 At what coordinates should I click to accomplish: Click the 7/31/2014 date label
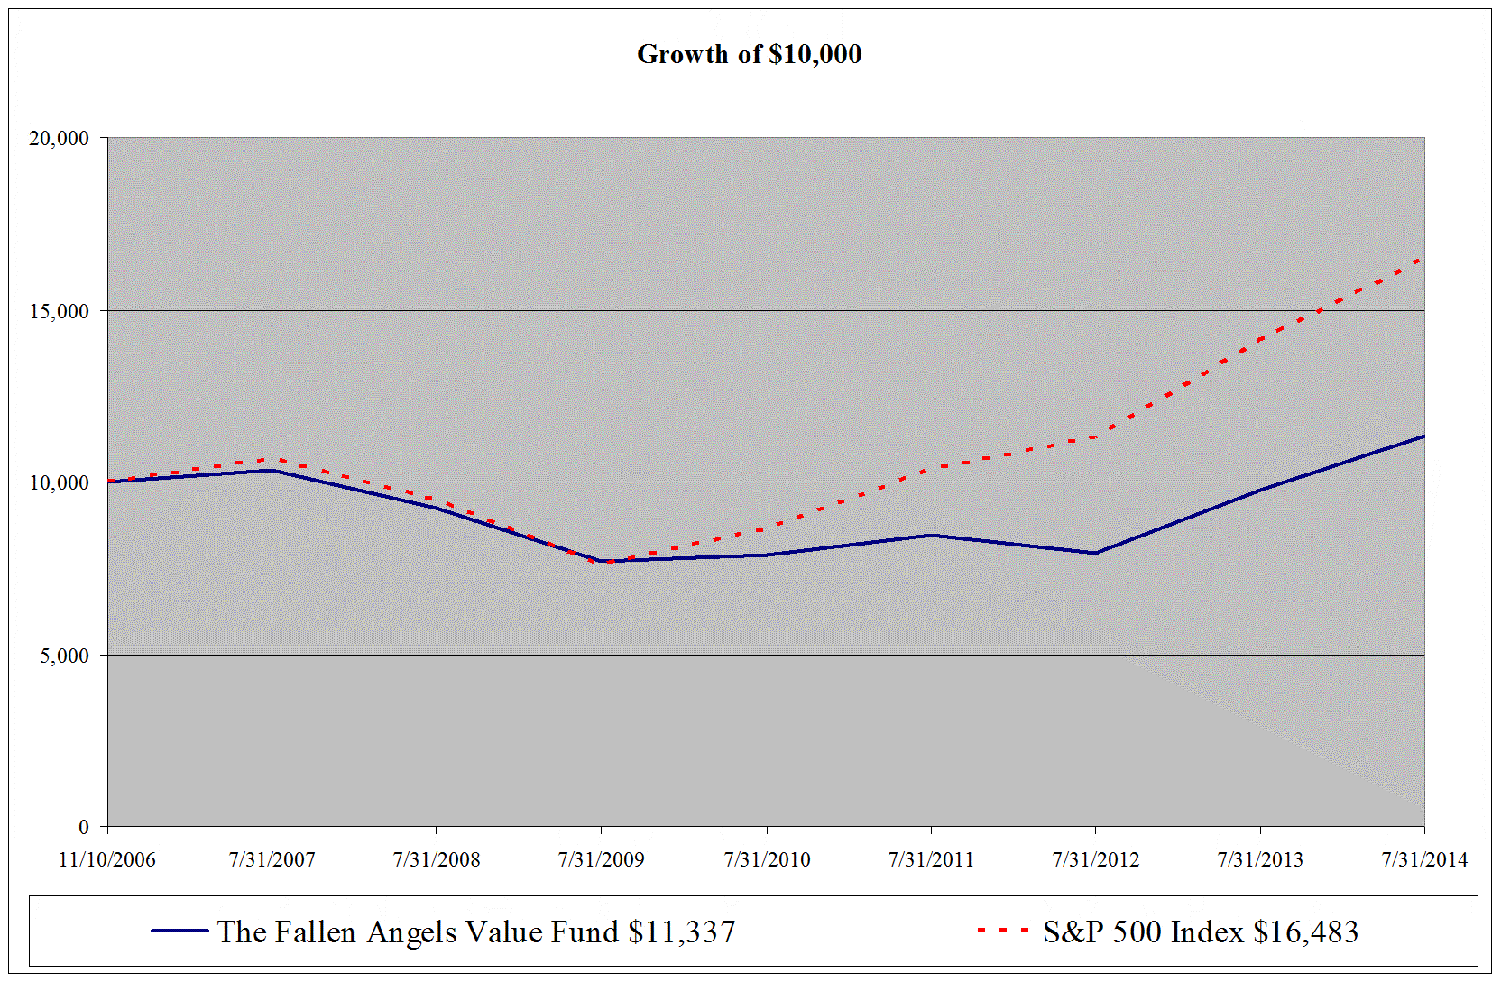(1425, 859)
